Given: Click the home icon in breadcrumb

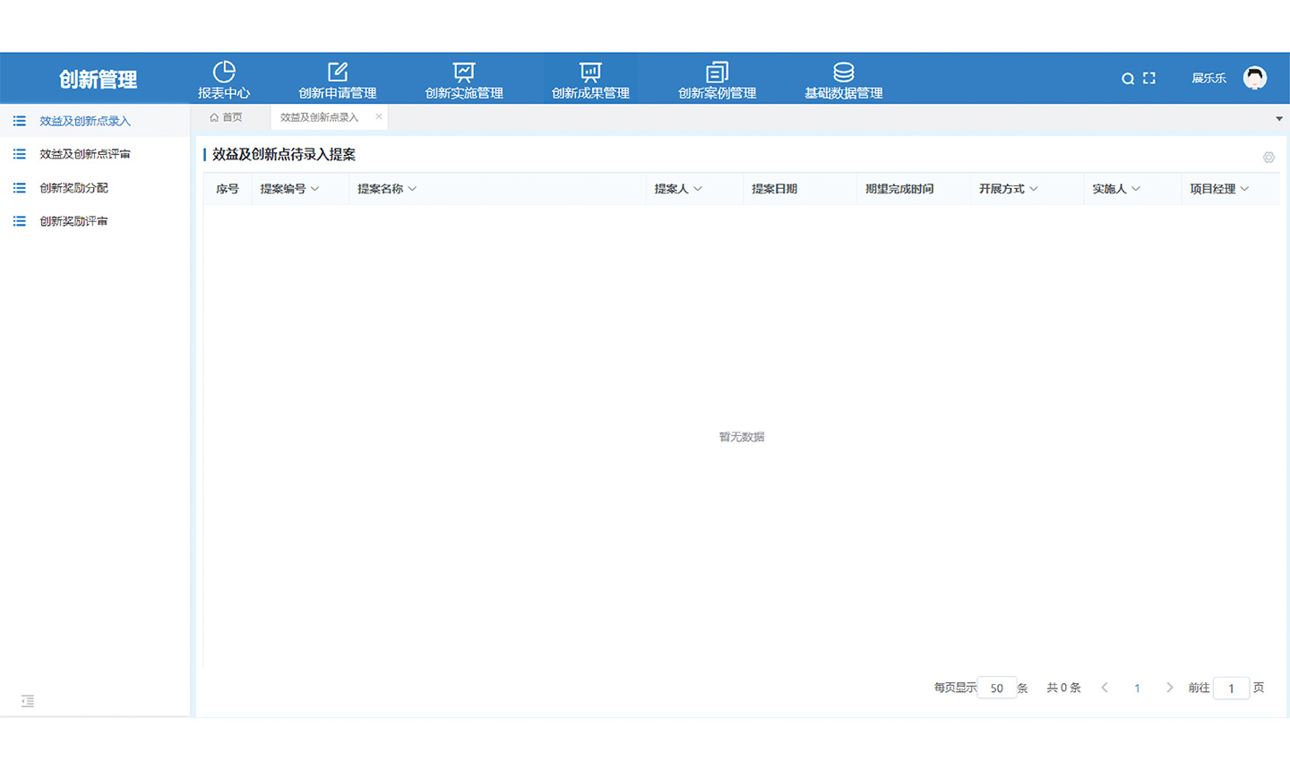Looking at the screenshot, I should pyautogui.click(x=215, y=117).
